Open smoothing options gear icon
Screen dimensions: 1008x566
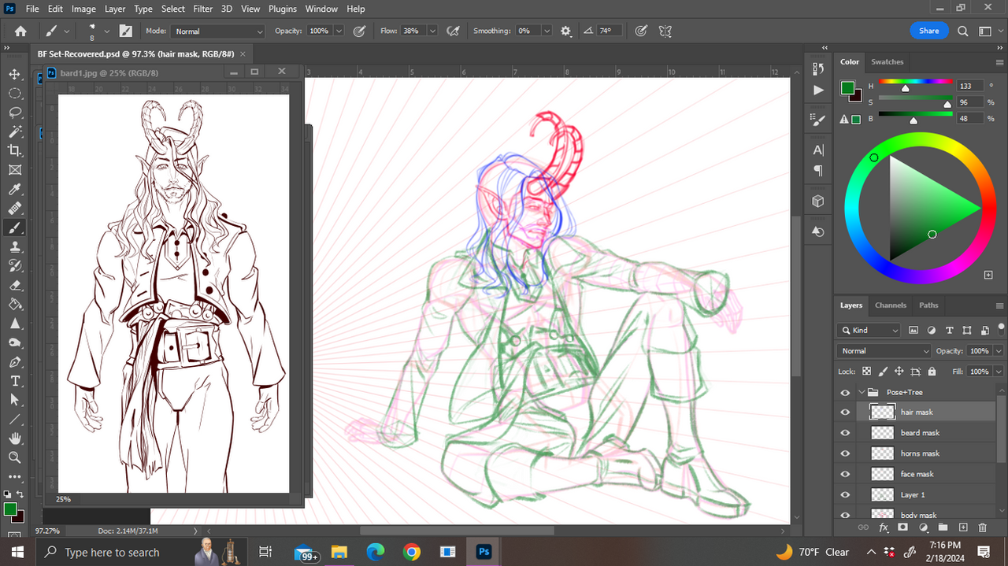(x=565, y=31)
